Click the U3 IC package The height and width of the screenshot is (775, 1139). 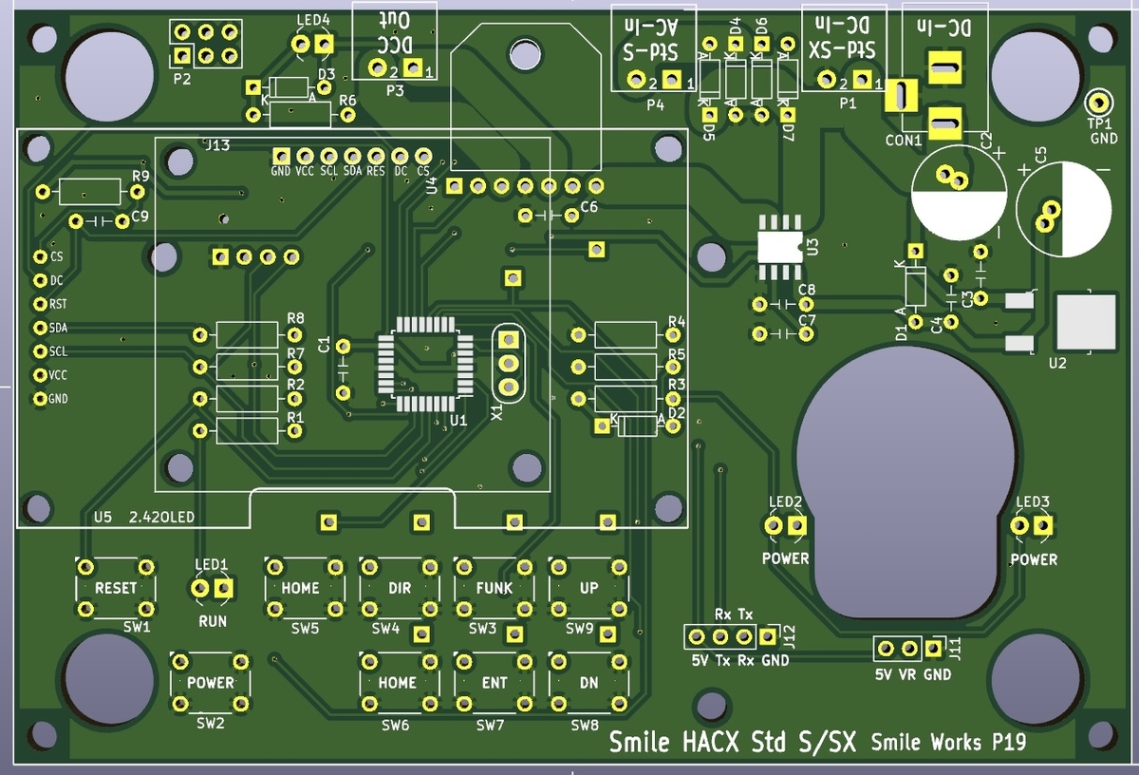781,247
